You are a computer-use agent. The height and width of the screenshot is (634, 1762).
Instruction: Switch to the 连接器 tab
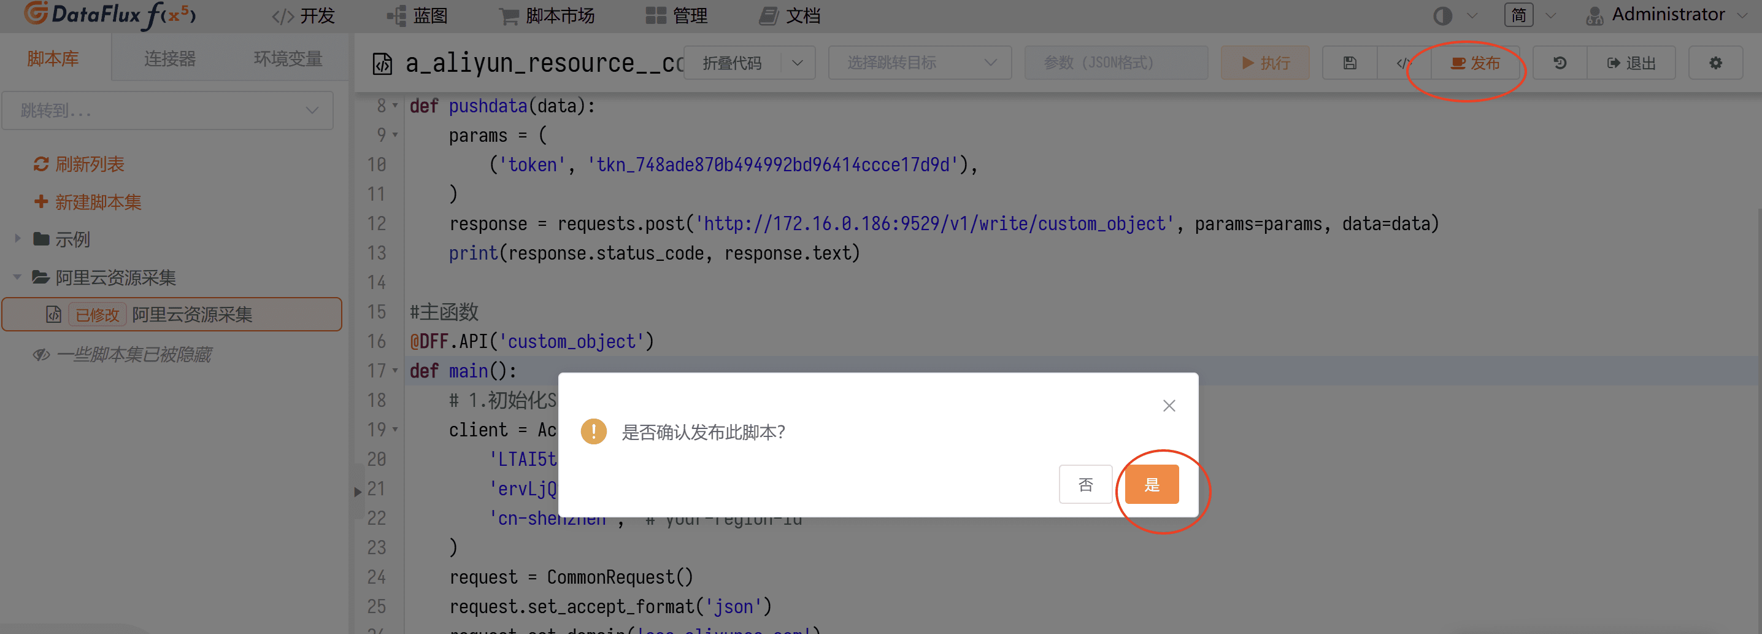point(169,59)
